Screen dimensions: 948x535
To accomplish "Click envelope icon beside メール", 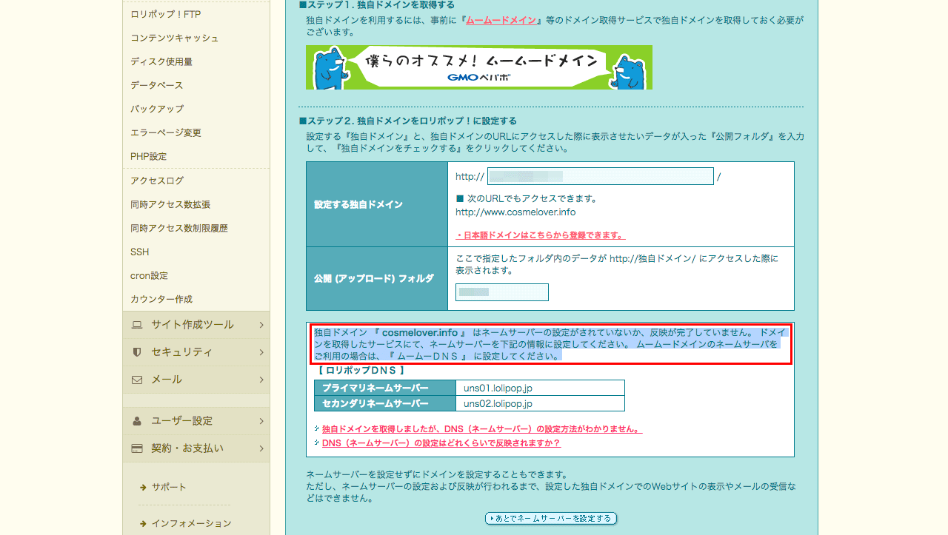I will tap(137, 380).
